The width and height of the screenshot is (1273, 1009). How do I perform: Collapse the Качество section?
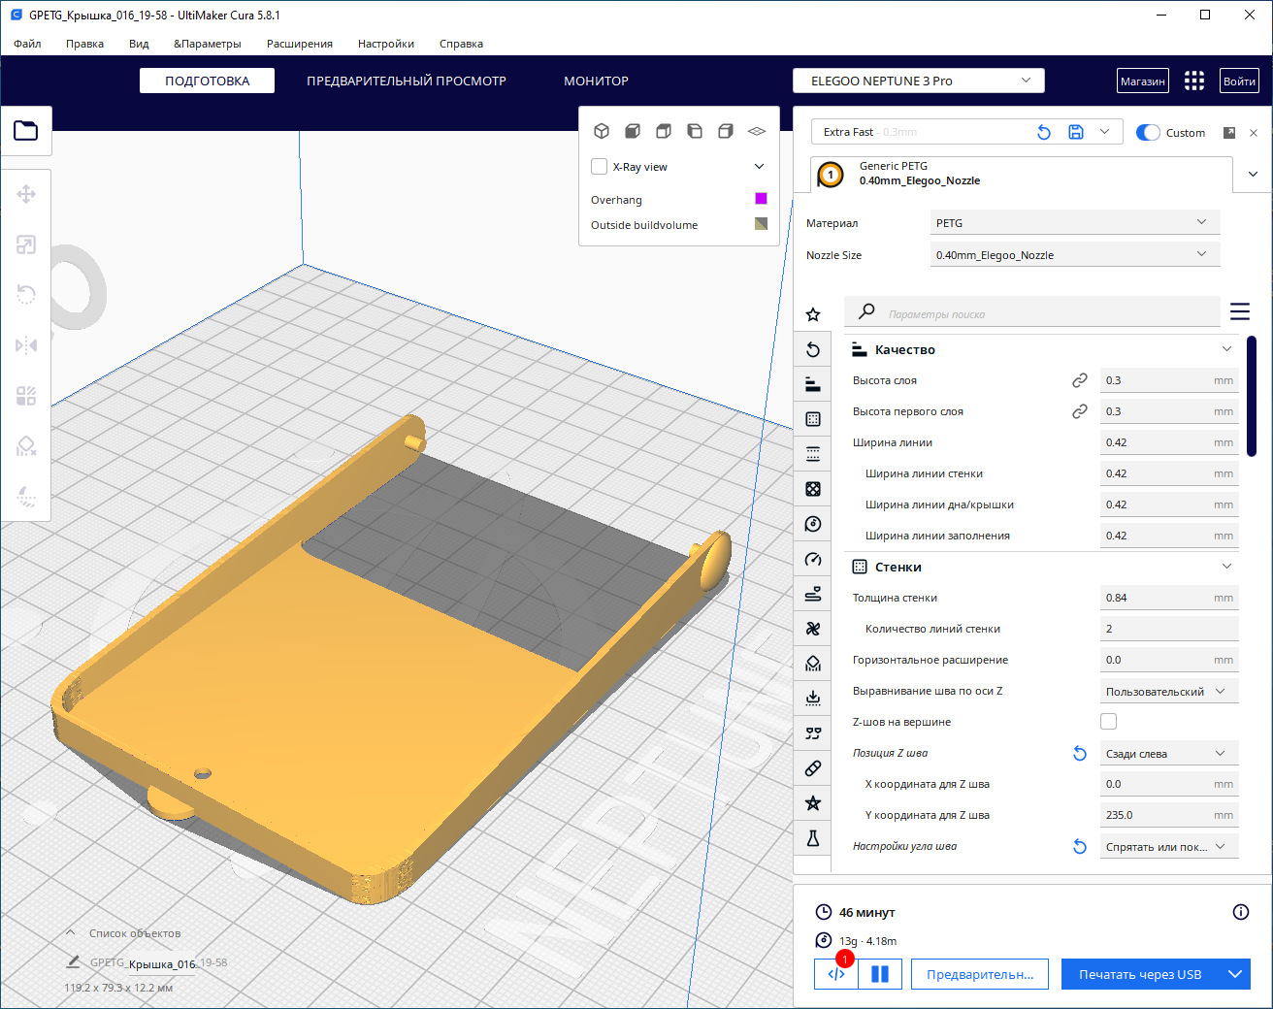[x=1226, y=349]
